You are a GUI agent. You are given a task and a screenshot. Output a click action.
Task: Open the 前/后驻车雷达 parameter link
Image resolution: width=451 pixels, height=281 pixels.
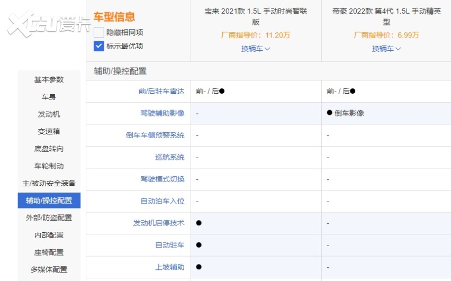point(161,91)
